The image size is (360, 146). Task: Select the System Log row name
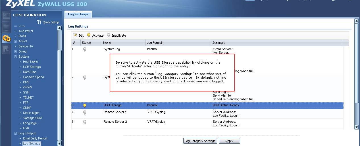point(112,49)
